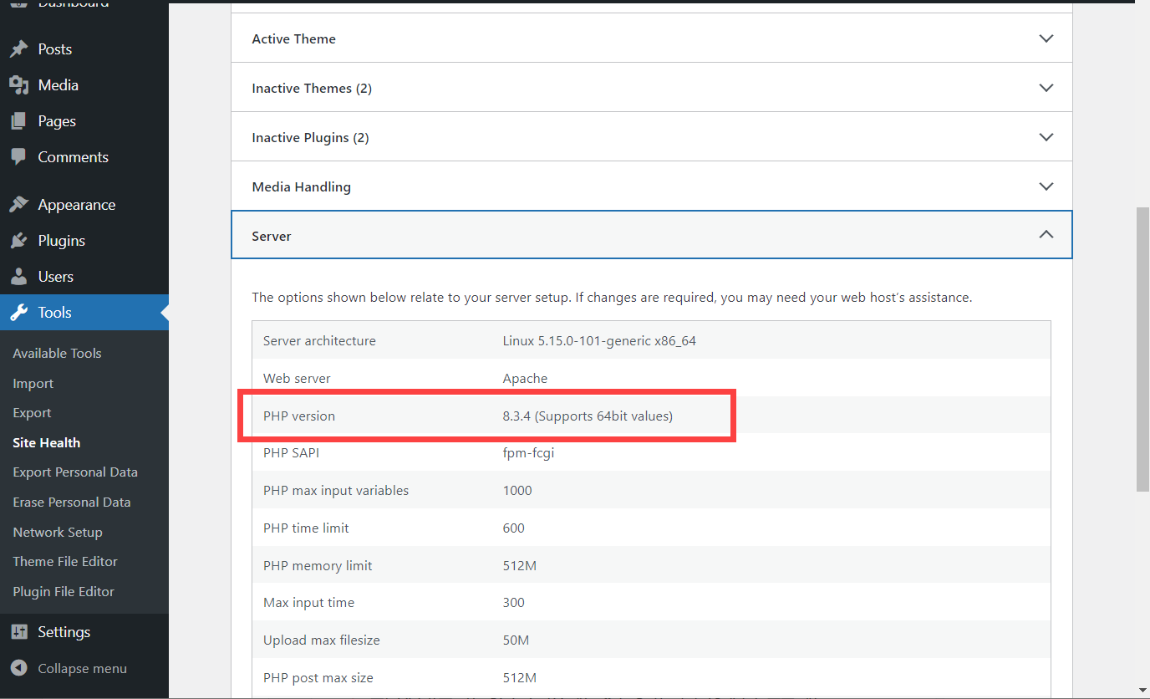Open Available Tools submenu link
The width and height of the screenshot is (1150, 699).
coord(57,354)
